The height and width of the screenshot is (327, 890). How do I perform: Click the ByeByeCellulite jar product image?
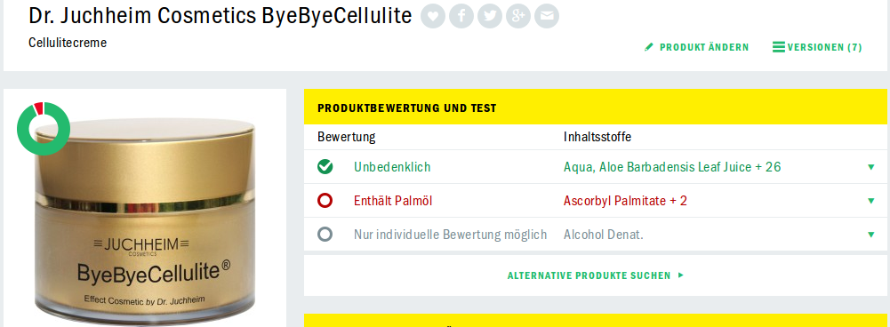point(145,221)
